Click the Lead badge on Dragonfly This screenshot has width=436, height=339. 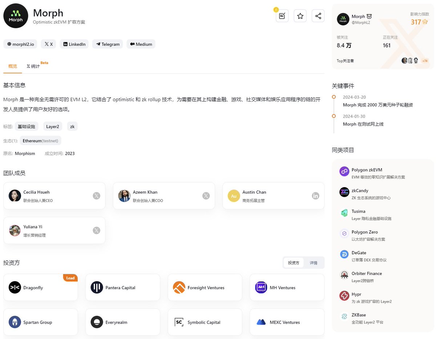coord(70,278)
